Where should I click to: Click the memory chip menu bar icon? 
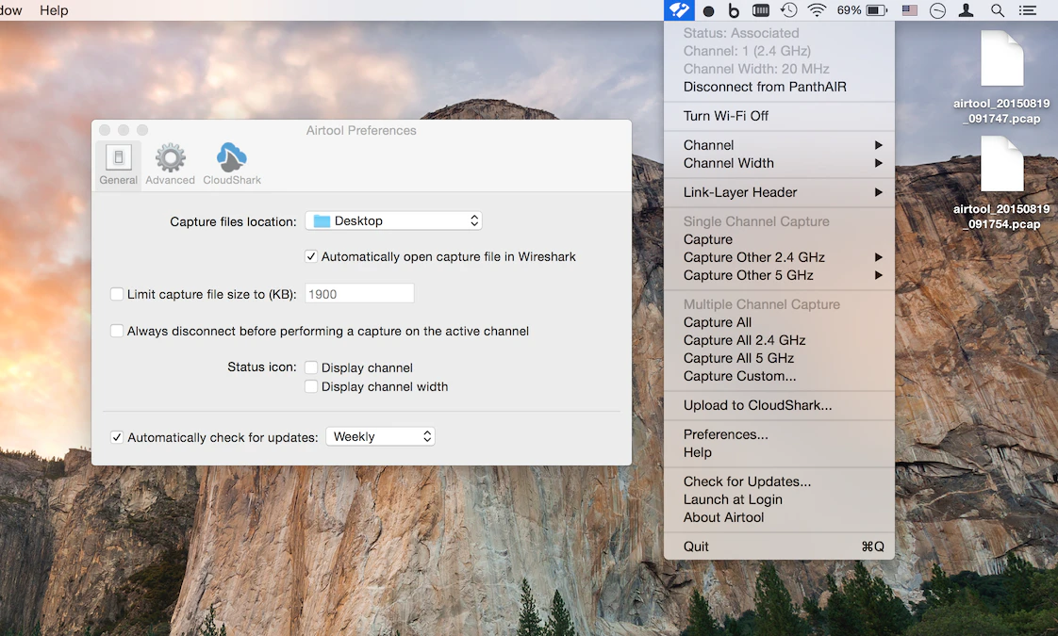(760, 10)
